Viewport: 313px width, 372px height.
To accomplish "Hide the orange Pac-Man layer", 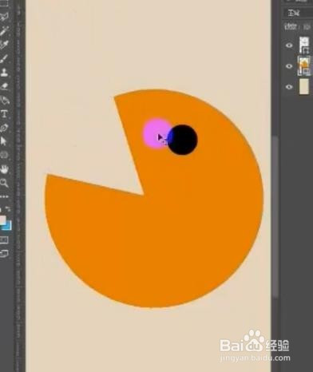I will pos(289,66).
